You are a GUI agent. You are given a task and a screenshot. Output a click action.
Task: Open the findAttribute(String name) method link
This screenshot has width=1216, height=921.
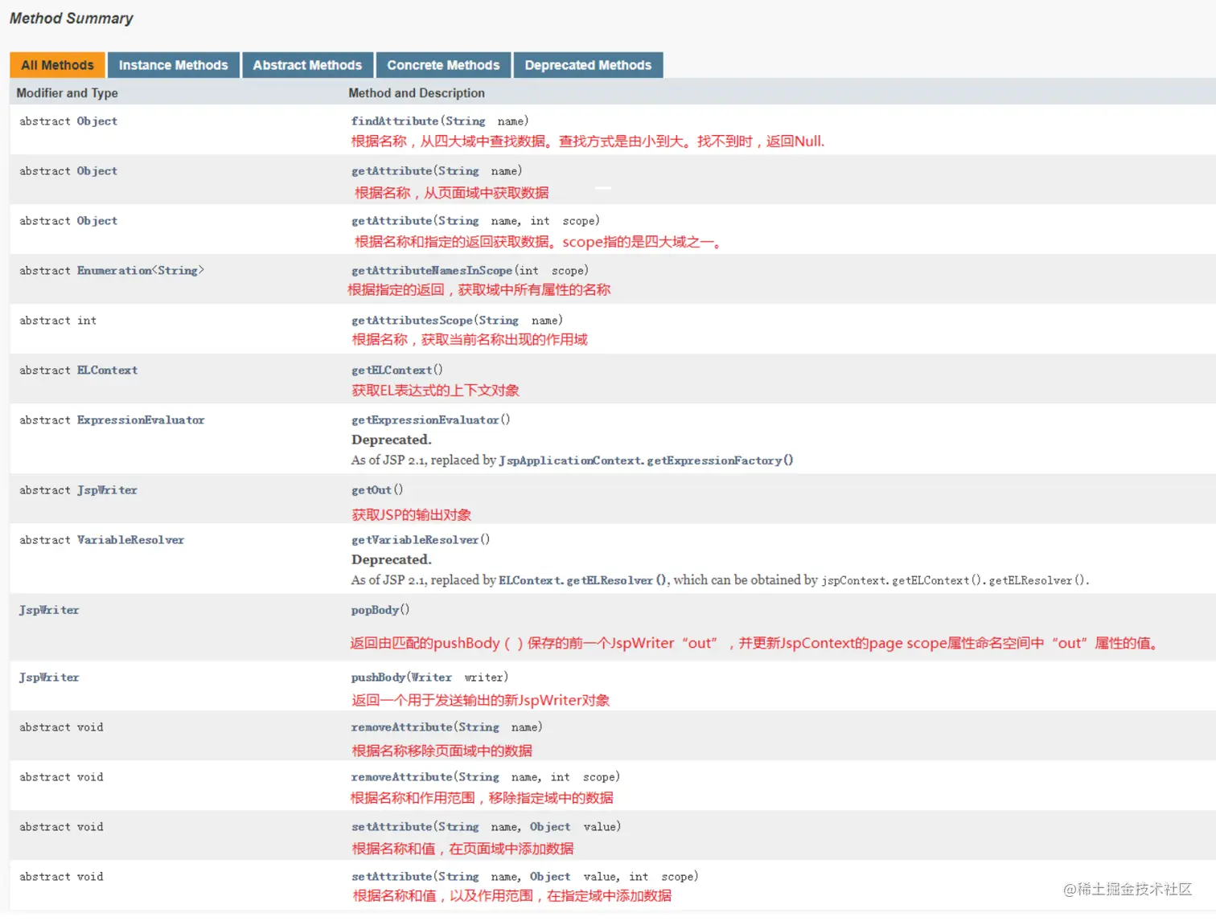tap(395, 121)
